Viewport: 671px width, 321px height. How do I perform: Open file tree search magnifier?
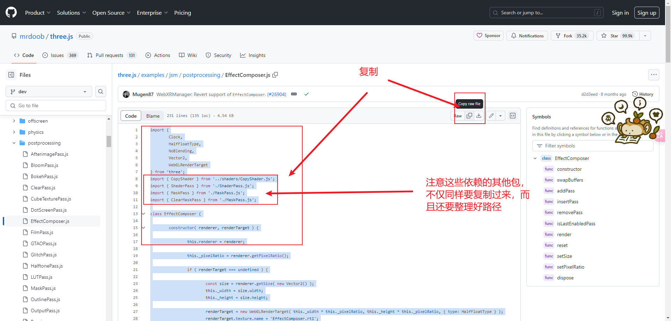coord(101,92)
